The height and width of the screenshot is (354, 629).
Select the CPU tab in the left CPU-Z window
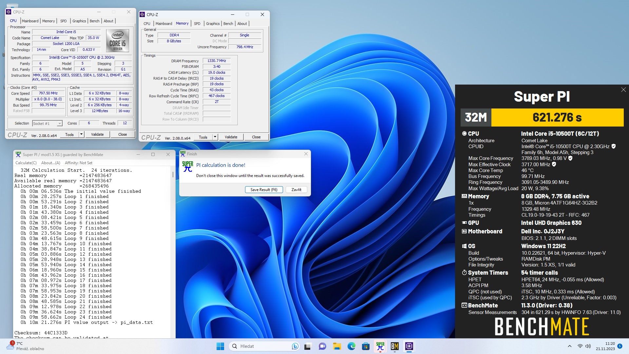pyautogui.click(x=13, y=21)
